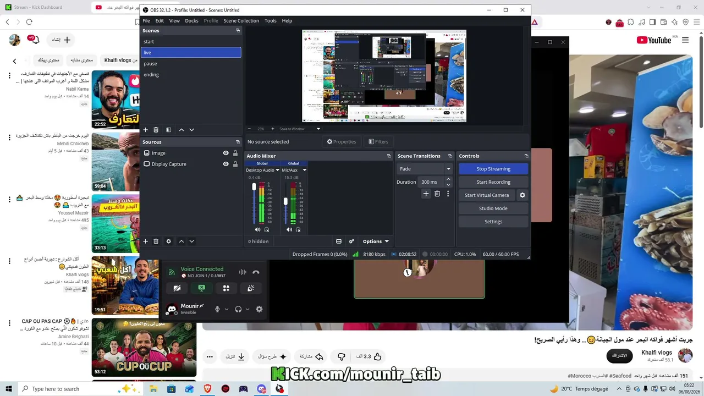Open Discord soundboard icon
The width and height of the screenshot is (704, 396).
[251, 288]
